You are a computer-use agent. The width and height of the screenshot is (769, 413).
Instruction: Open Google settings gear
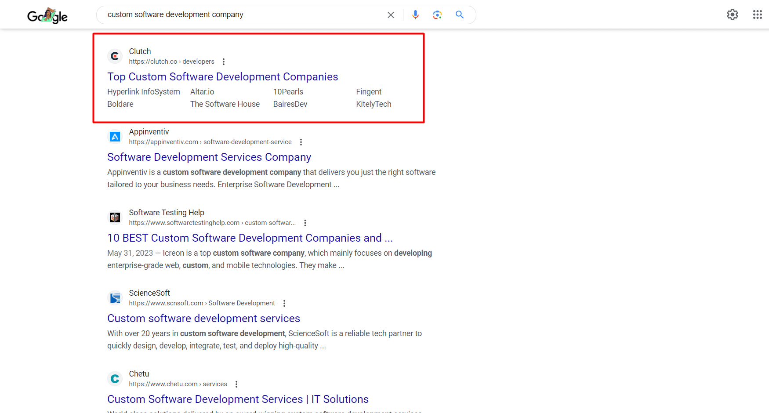(x=733, y=14)
